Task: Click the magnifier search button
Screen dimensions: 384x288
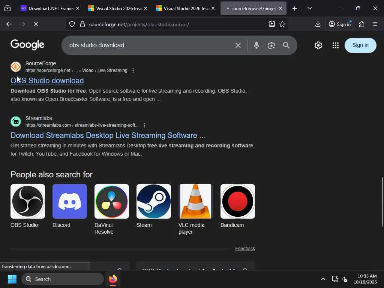Action: pos(286,45)
